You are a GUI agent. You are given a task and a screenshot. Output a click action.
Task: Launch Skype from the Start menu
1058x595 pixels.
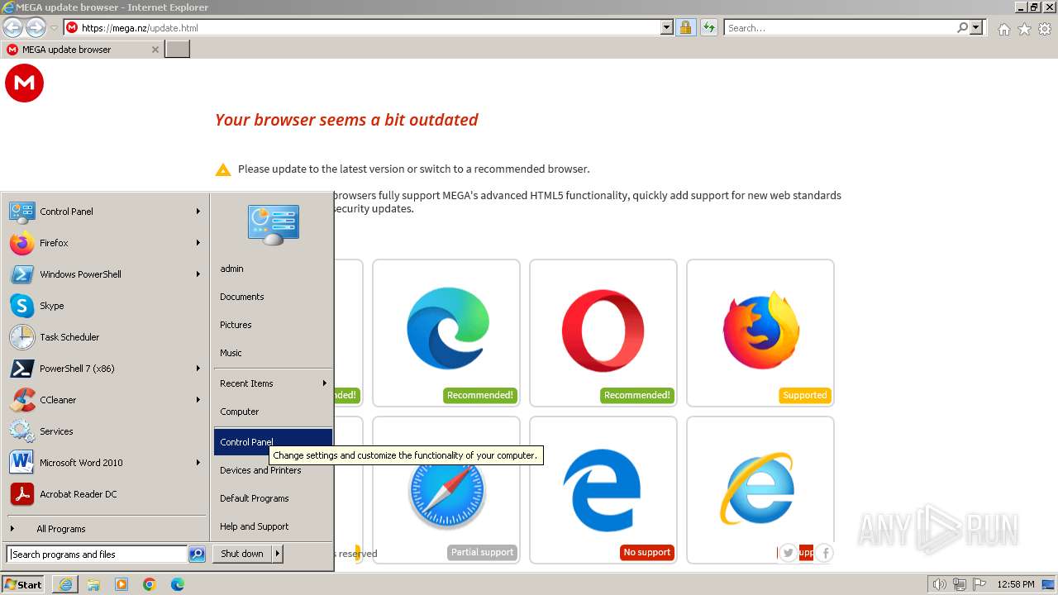click(x=105, y=306)
